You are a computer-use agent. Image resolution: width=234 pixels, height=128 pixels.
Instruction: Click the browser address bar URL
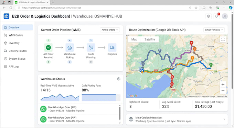pyautogui.click(x=52, y=8)
